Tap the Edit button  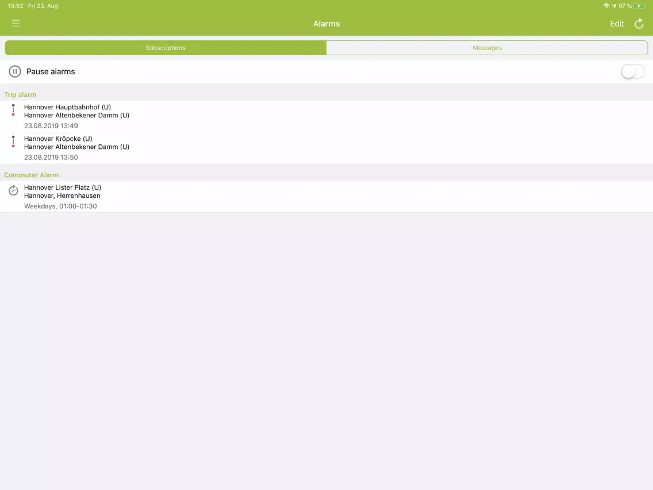(617, 24)
